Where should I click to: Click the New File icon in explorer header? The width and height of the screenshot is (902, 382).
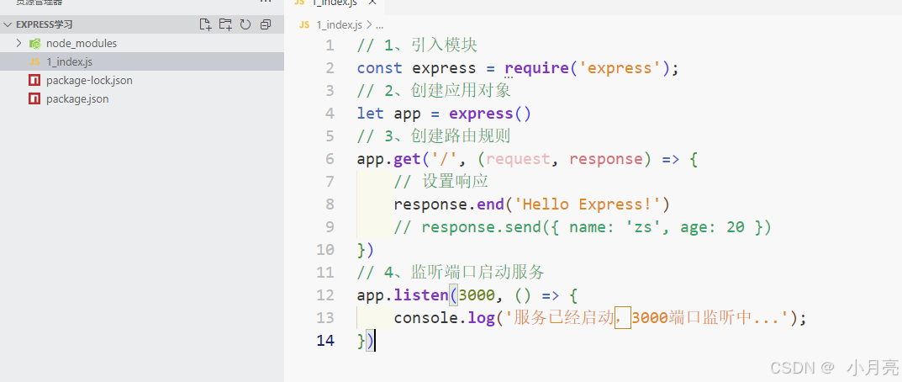[205, 24]
